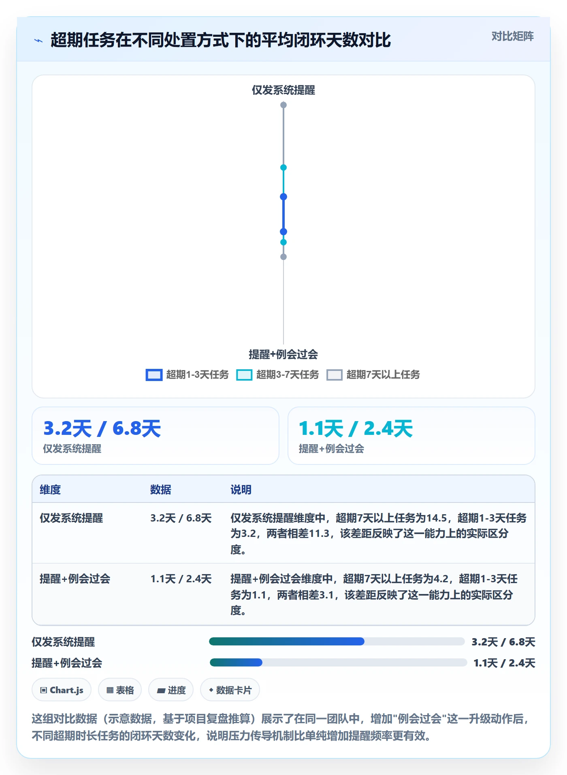Click the topmost gray data point in the chart
The image size is (567, 775).
tap(283, 105)
